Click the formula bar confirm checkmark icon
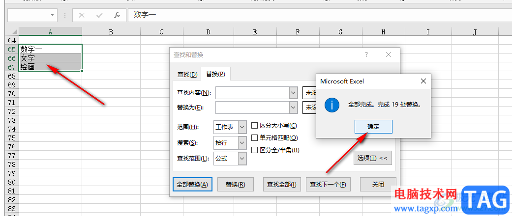 pos(99,15)
